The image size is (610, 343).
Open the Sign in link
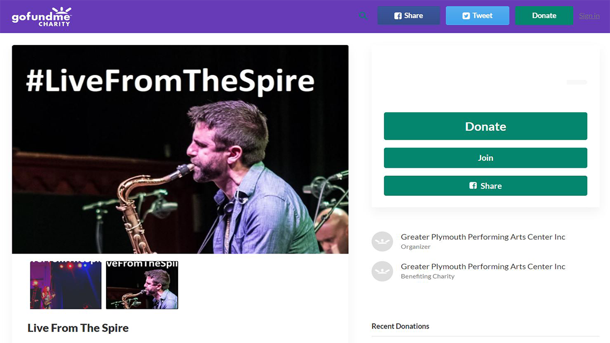[589, 16]
